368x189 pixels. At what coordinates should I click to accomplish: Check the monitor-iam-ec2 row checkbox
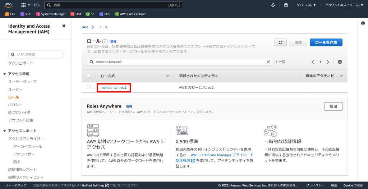[89, 87]
